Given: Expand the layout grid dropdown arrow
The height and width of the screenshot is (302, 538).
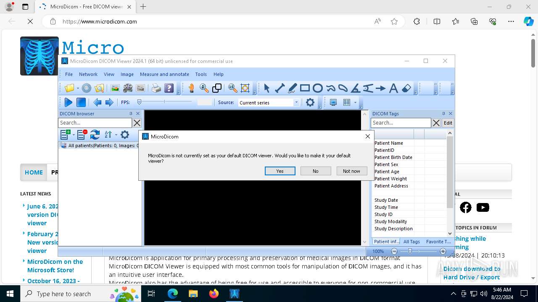Looking at the screenshot, I should pos(355,102).
